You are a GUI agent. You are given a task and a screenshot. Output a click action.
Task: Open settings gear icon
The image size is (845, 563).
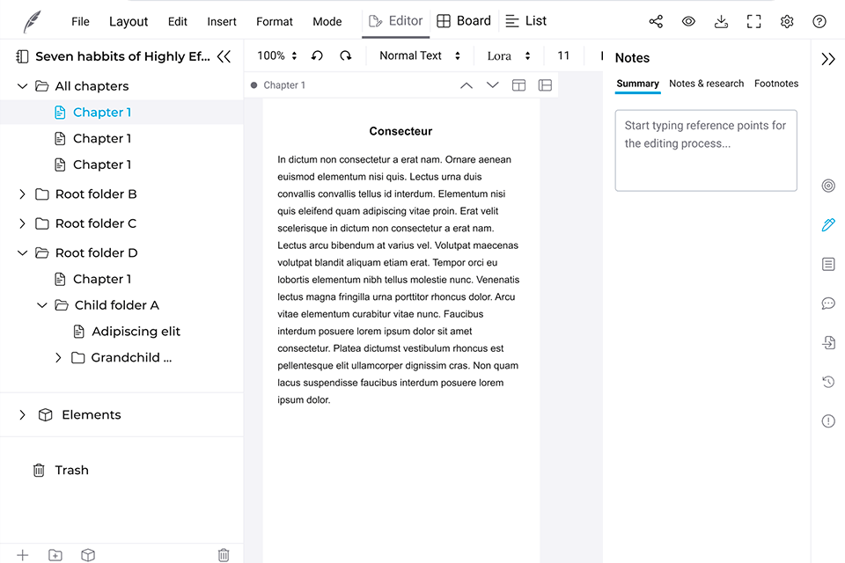coord(787,21)
